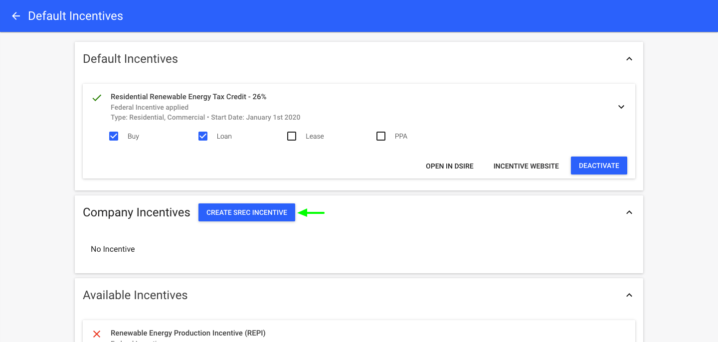
Task: Expand the Residential Renewable Energy Tax Credit details
Action: point(621,107)
